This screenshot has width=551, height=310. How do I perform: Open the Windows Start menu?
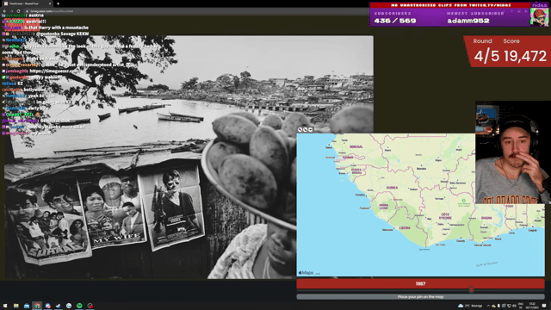(x=5, y=306)
